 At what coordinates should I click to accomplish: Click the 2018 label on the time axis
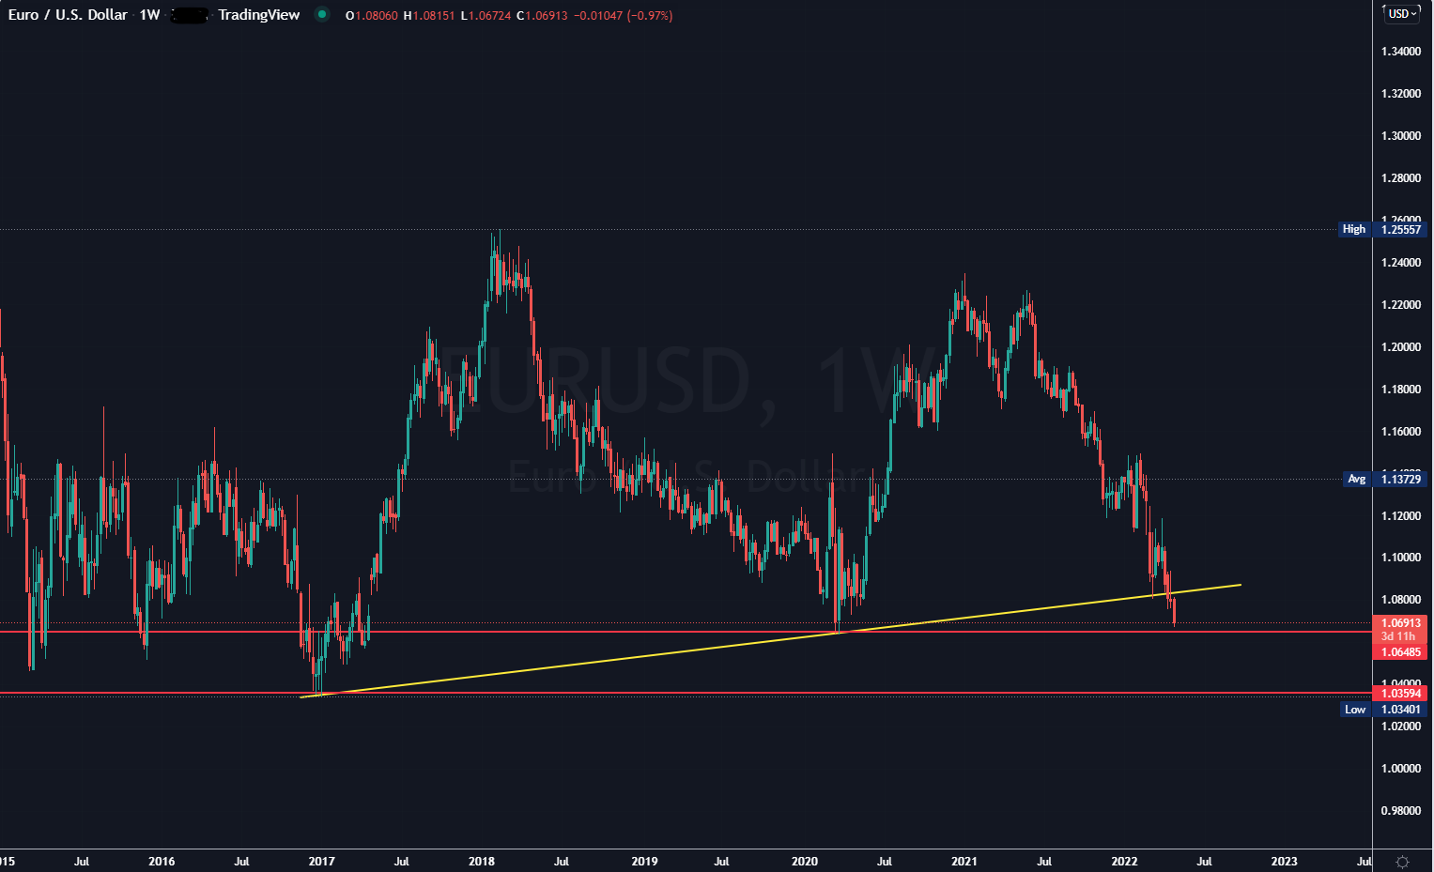tap(482, 861)
